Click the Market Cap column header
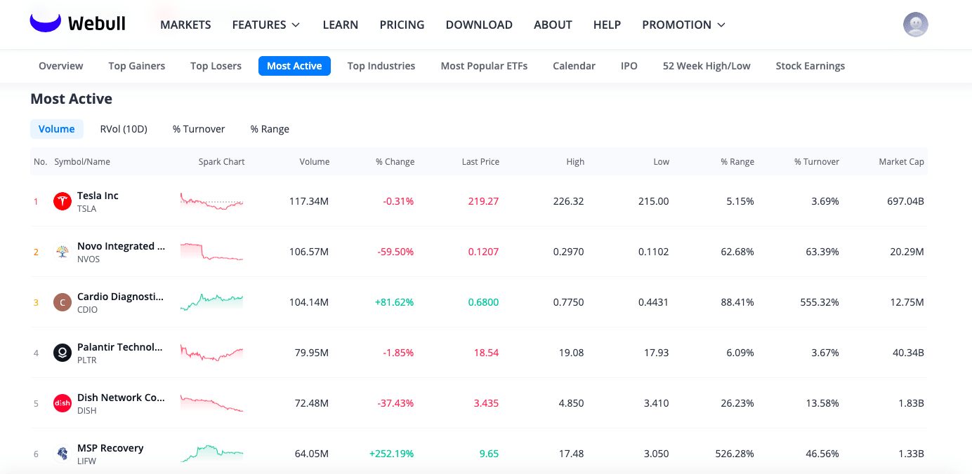This screenshot has width=972, height=474. tap(901, 162)
